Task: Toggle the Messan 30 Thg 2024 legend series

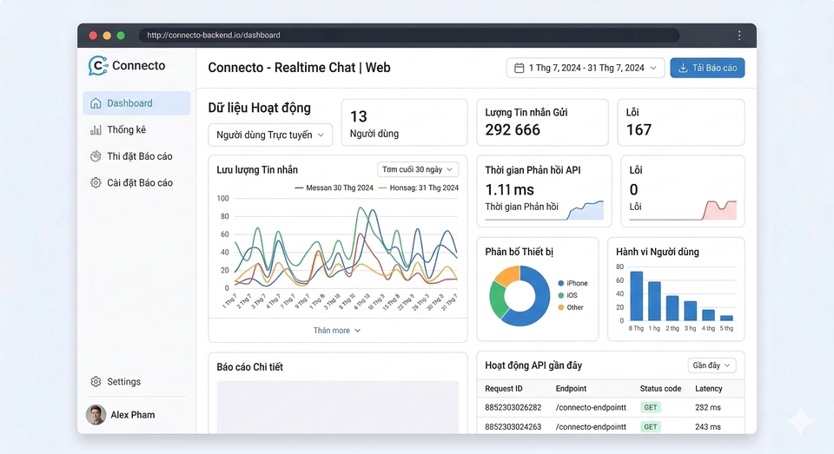Action: pyautogui.click(x=334, y=188)
